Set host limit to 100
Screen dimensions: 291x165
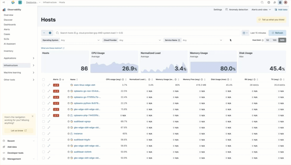(x=274, y=40)
